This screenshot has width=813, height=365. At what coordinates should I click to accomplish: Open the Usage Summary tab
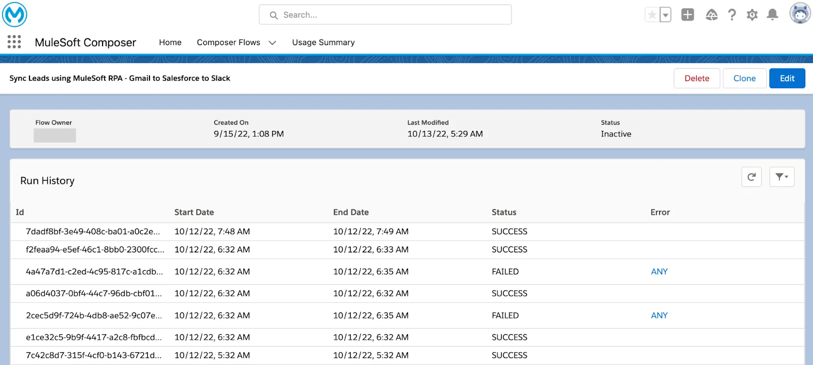point(323,43)
